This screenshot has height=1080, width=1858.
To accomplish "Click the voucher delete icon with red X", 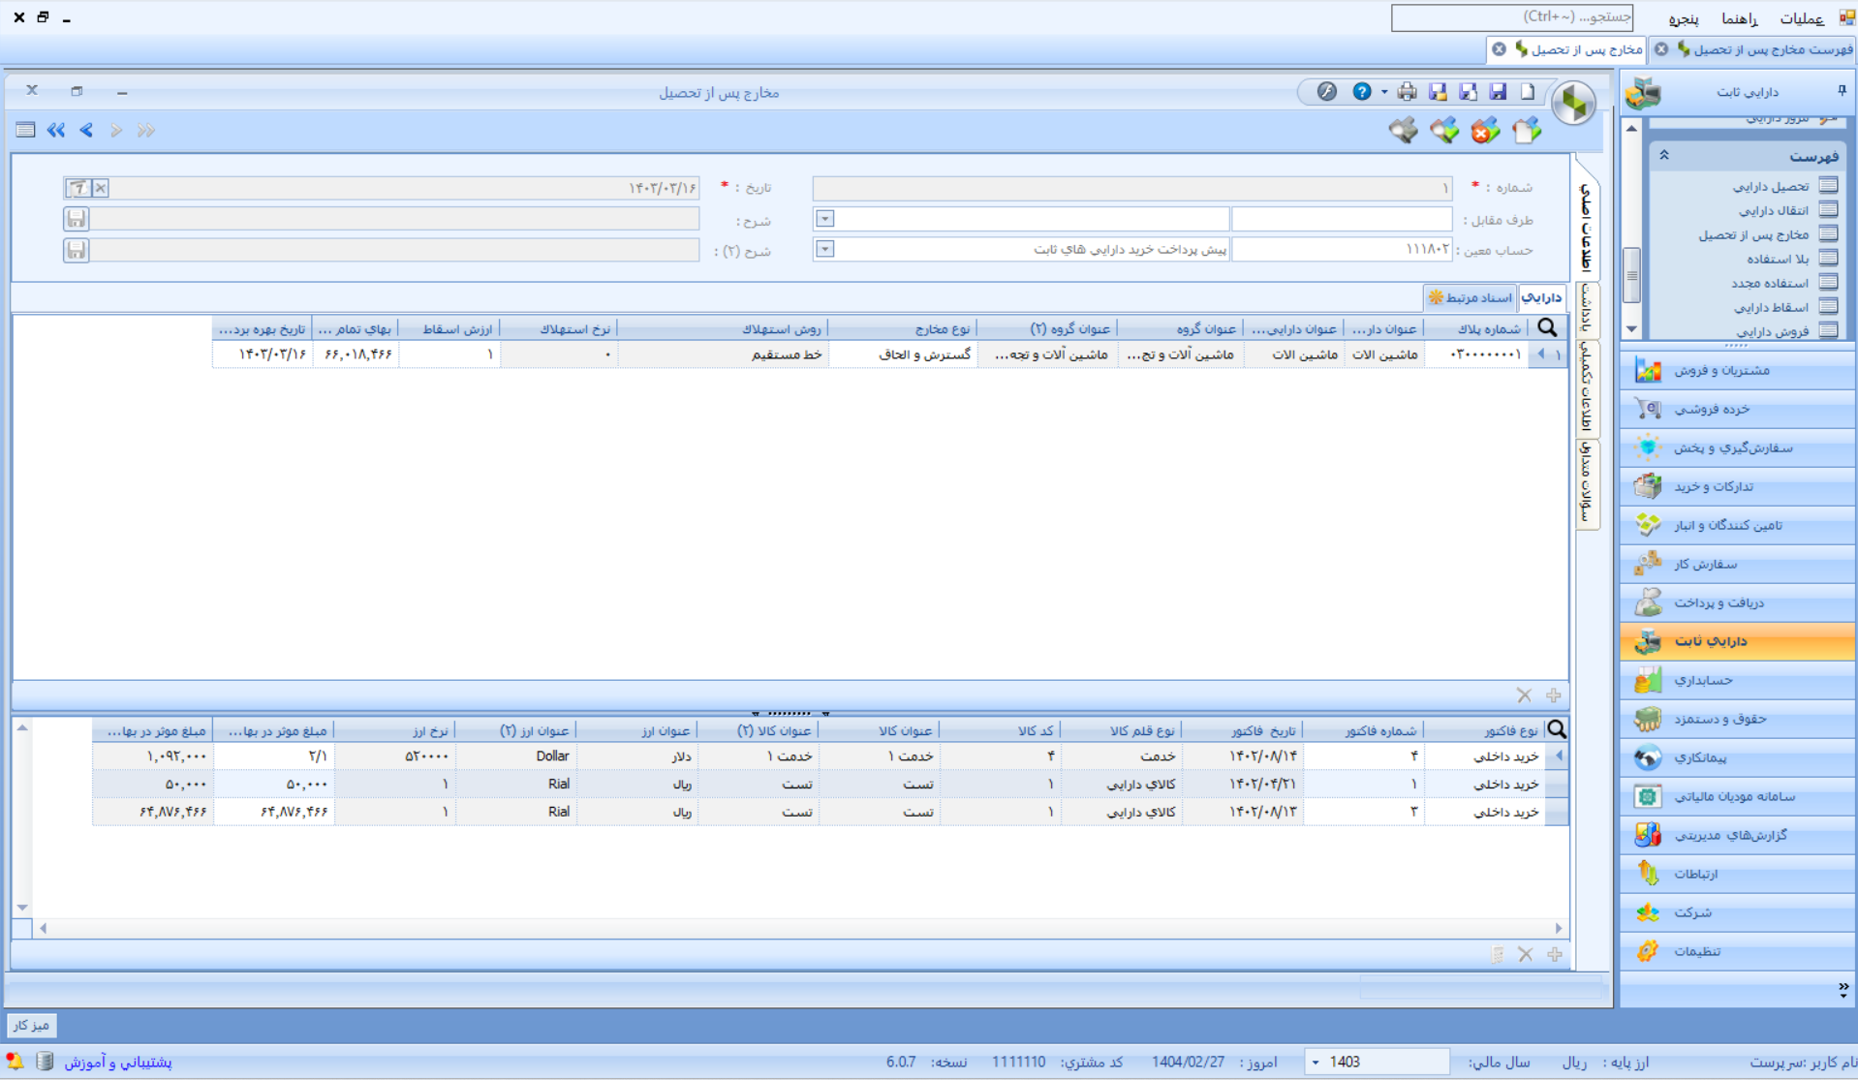I will click(x=1485, y=130).
